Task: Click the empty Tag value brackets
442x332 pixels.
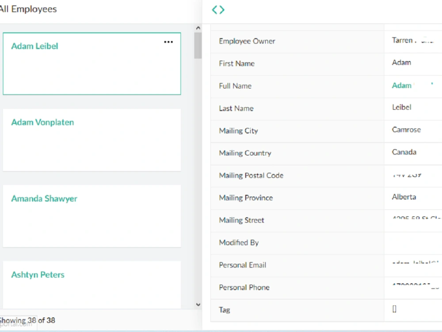Action: pos(394,309)
